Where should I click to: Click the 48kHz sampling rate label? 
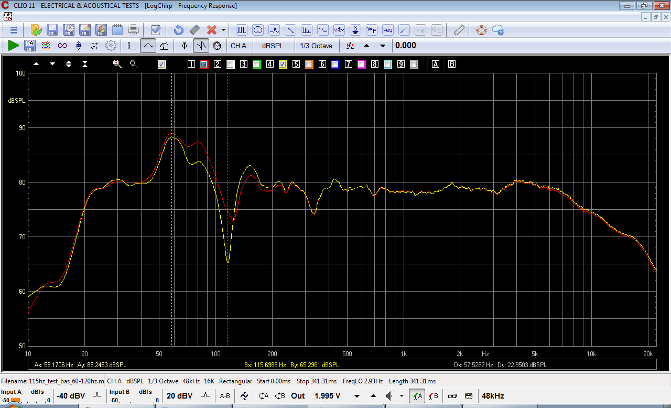pyautogui.click(x=493, y=396)
